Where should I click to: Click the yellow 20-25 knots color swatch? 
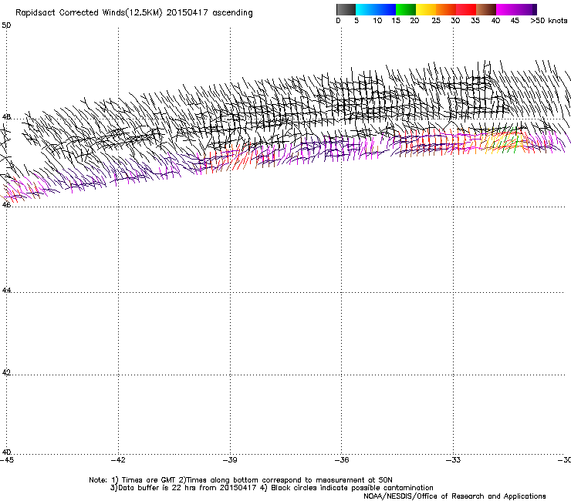[426, 9]
